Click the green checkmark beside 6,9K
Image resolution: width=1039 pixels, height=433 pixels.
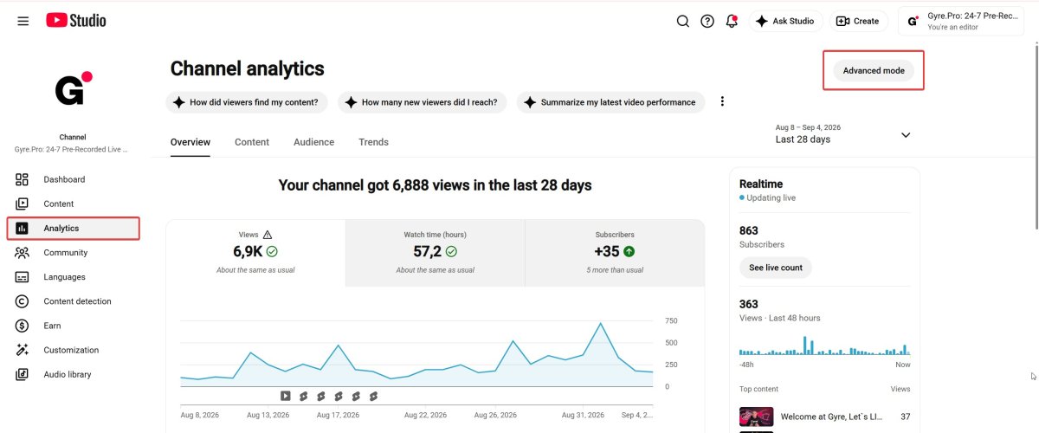pos(272,252)
